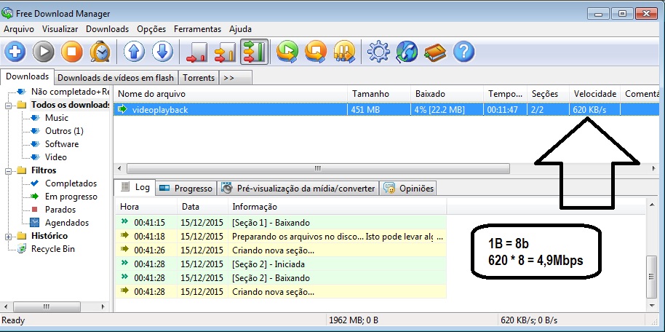This screenshot has width=665, height=332.
Task: Expand the Histórico tree node
Action: tap(9, 237)
